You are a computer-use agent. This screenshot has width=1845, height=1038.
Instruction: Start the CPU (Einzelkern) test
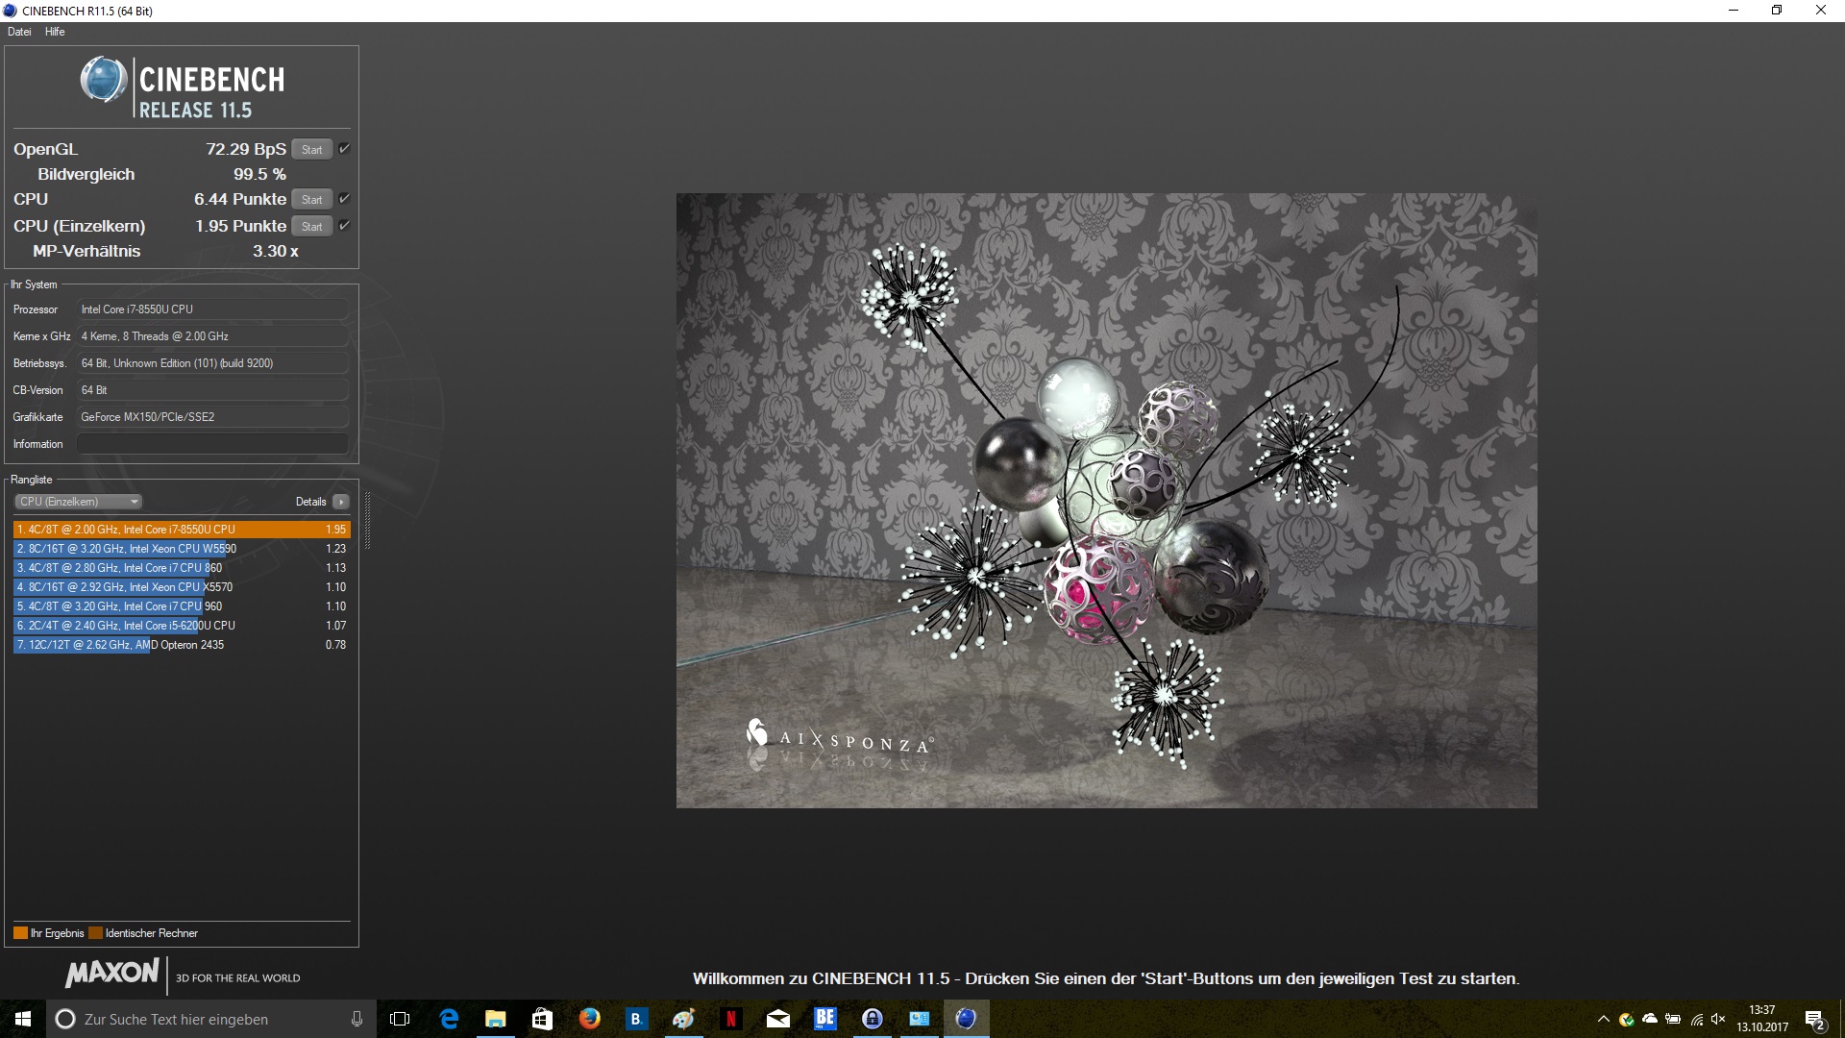[311, 227]
